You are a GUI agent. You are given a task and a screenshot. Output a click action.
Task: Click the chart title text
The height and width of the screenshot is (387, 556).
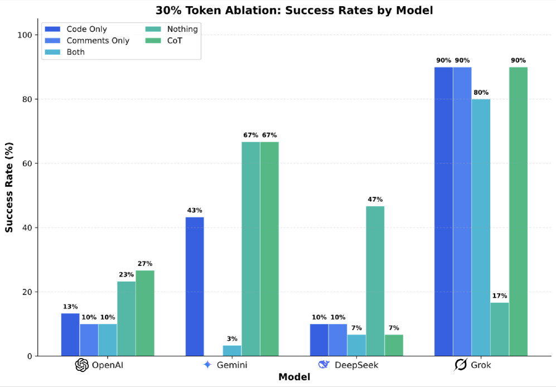tap(293, 10)
